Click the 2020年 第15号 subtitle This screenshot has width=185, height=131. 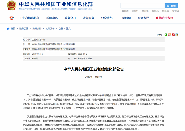[x=93, y=77]
